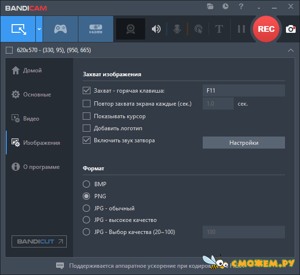
Task: Toggle microphone recording
Action: (x=177, y=29)
